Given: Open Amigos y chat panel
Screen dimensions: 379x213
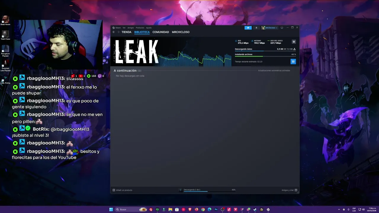Looking at the screenshot, I should point(289,190).
